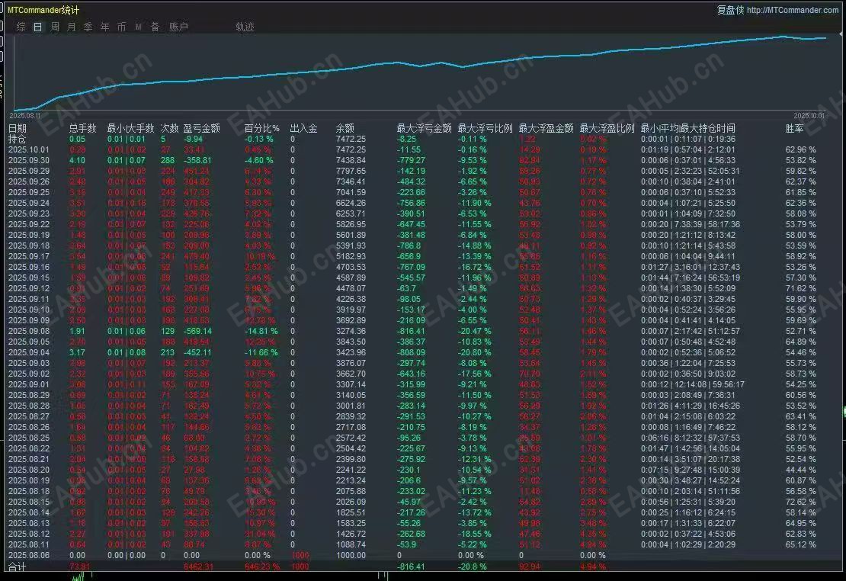Select the 日 daily statistics tab
846x581 pixels.
point(38,27)
